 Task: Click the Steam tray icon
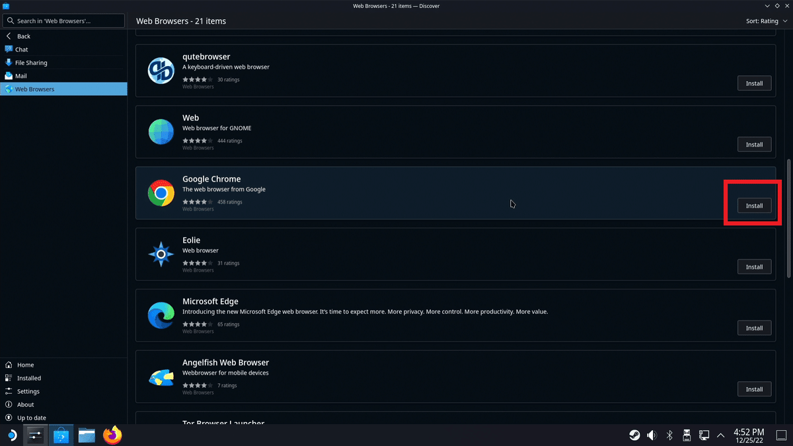click(x=634, y=435)
